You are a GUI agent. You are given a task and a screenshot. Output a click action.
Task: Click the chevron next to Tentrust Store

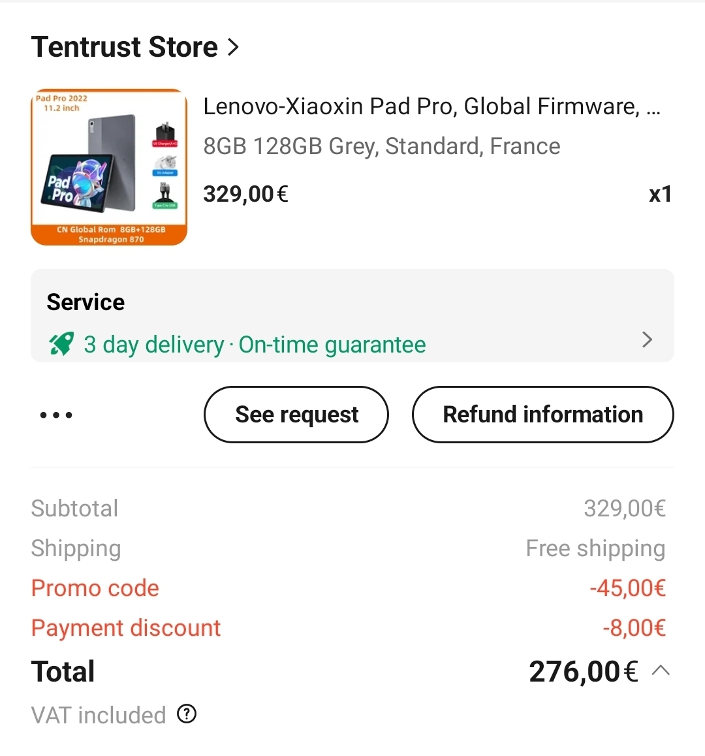click(233, 47)
